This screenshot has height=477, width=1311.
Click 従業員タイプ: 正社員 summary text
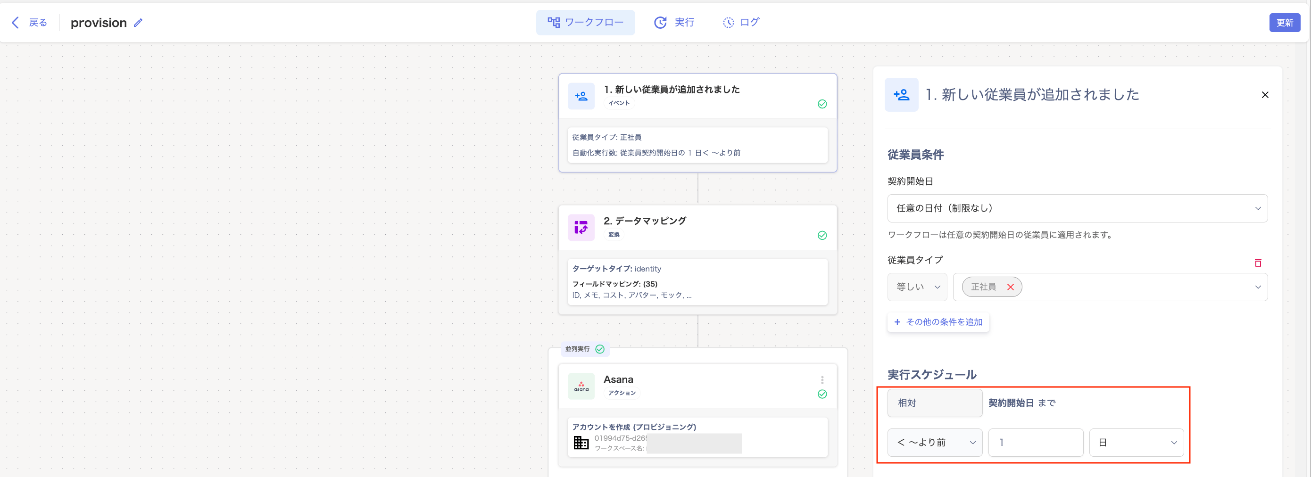pos(606,137)
